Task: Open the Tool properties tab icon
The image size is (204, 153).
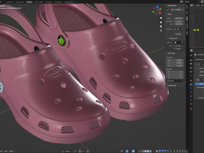Action: [191, 55]
